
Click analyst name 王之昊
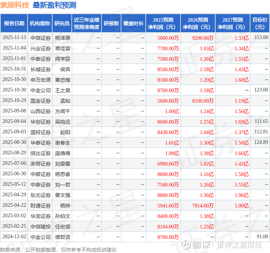click(x=62, y=90)
